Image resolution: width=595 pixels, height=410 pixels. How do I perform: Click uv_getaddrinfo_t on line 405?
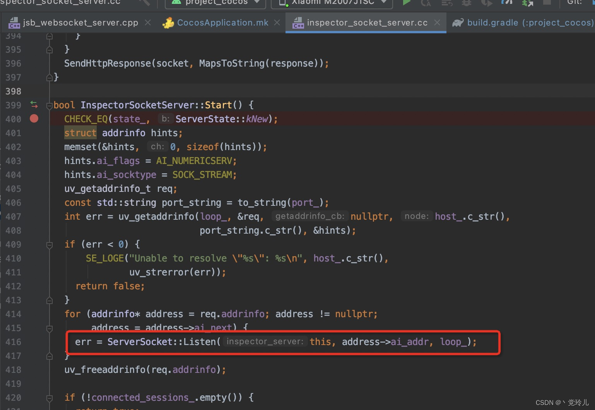coord(107,189)
